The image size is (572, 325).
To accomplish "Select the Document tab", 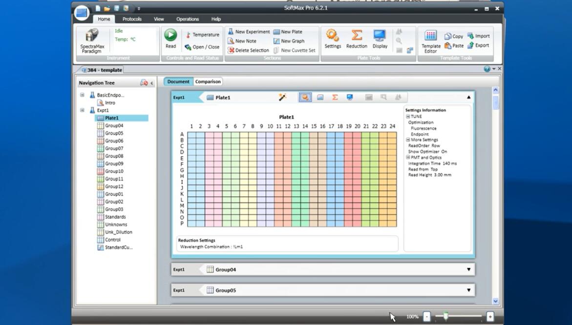I will (178, 81).
